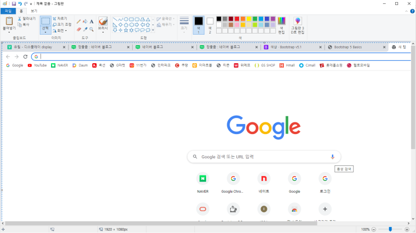This screenshot has height=233, width=416.
Task: Switch to the 홈 (Home) ribbon tab
Action: 21,11
